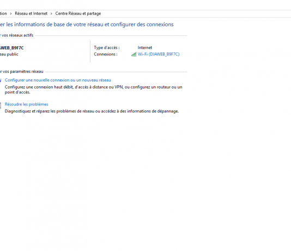The height and width of the screenshot is (251, 291).
Task: Click the partly hidden 'public' network type label
Action: (x=9, y=54)
